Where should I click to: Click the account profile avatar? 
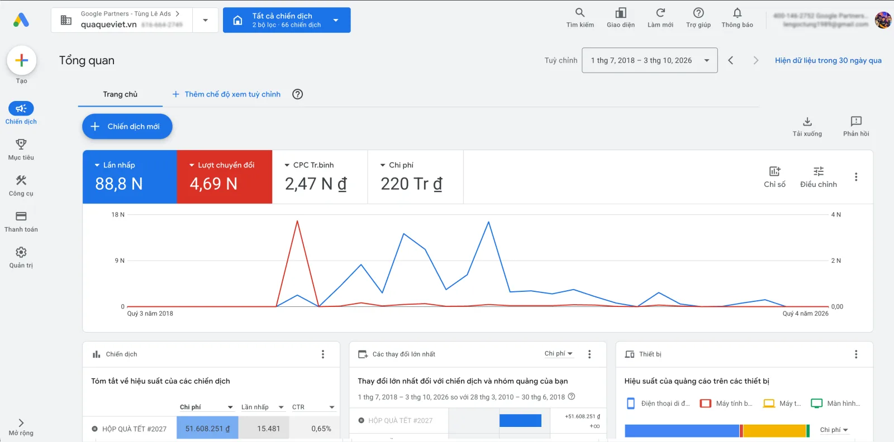pyautogui.click(x=883, y=20)
